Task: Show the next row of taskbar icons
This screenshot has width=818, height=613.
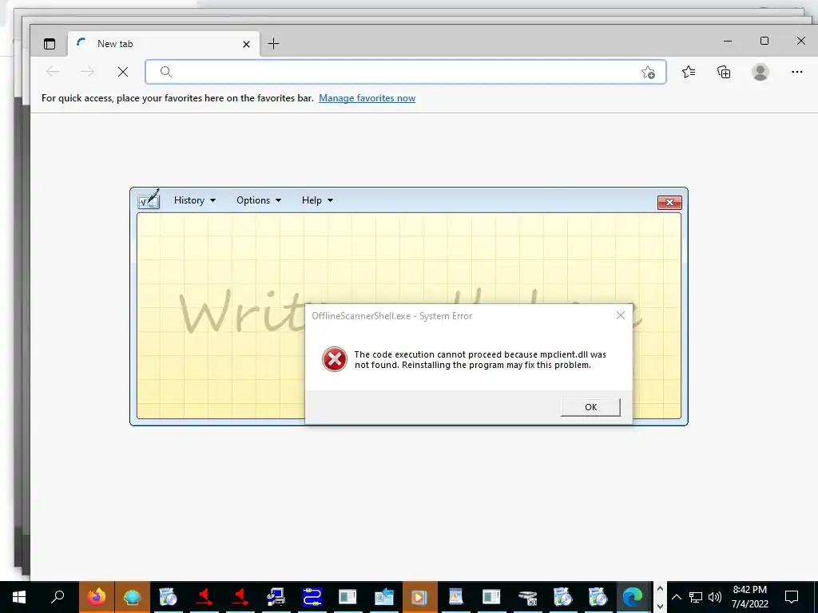Action: click(x=660, y=607)
